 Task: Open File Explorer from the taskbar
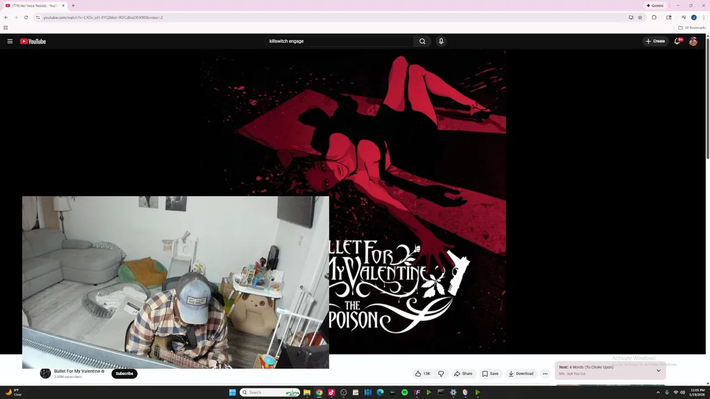(x=307, y=392)
